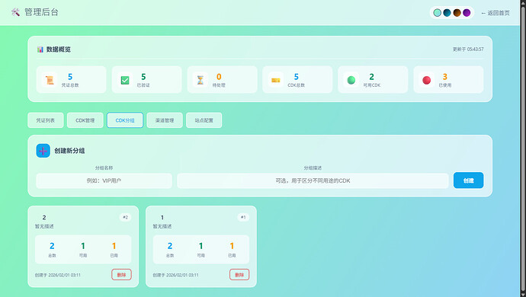Viewport: 526px width, 297px height.
Task: Click the red circle icon for 已使用
Action: point(427,80)
